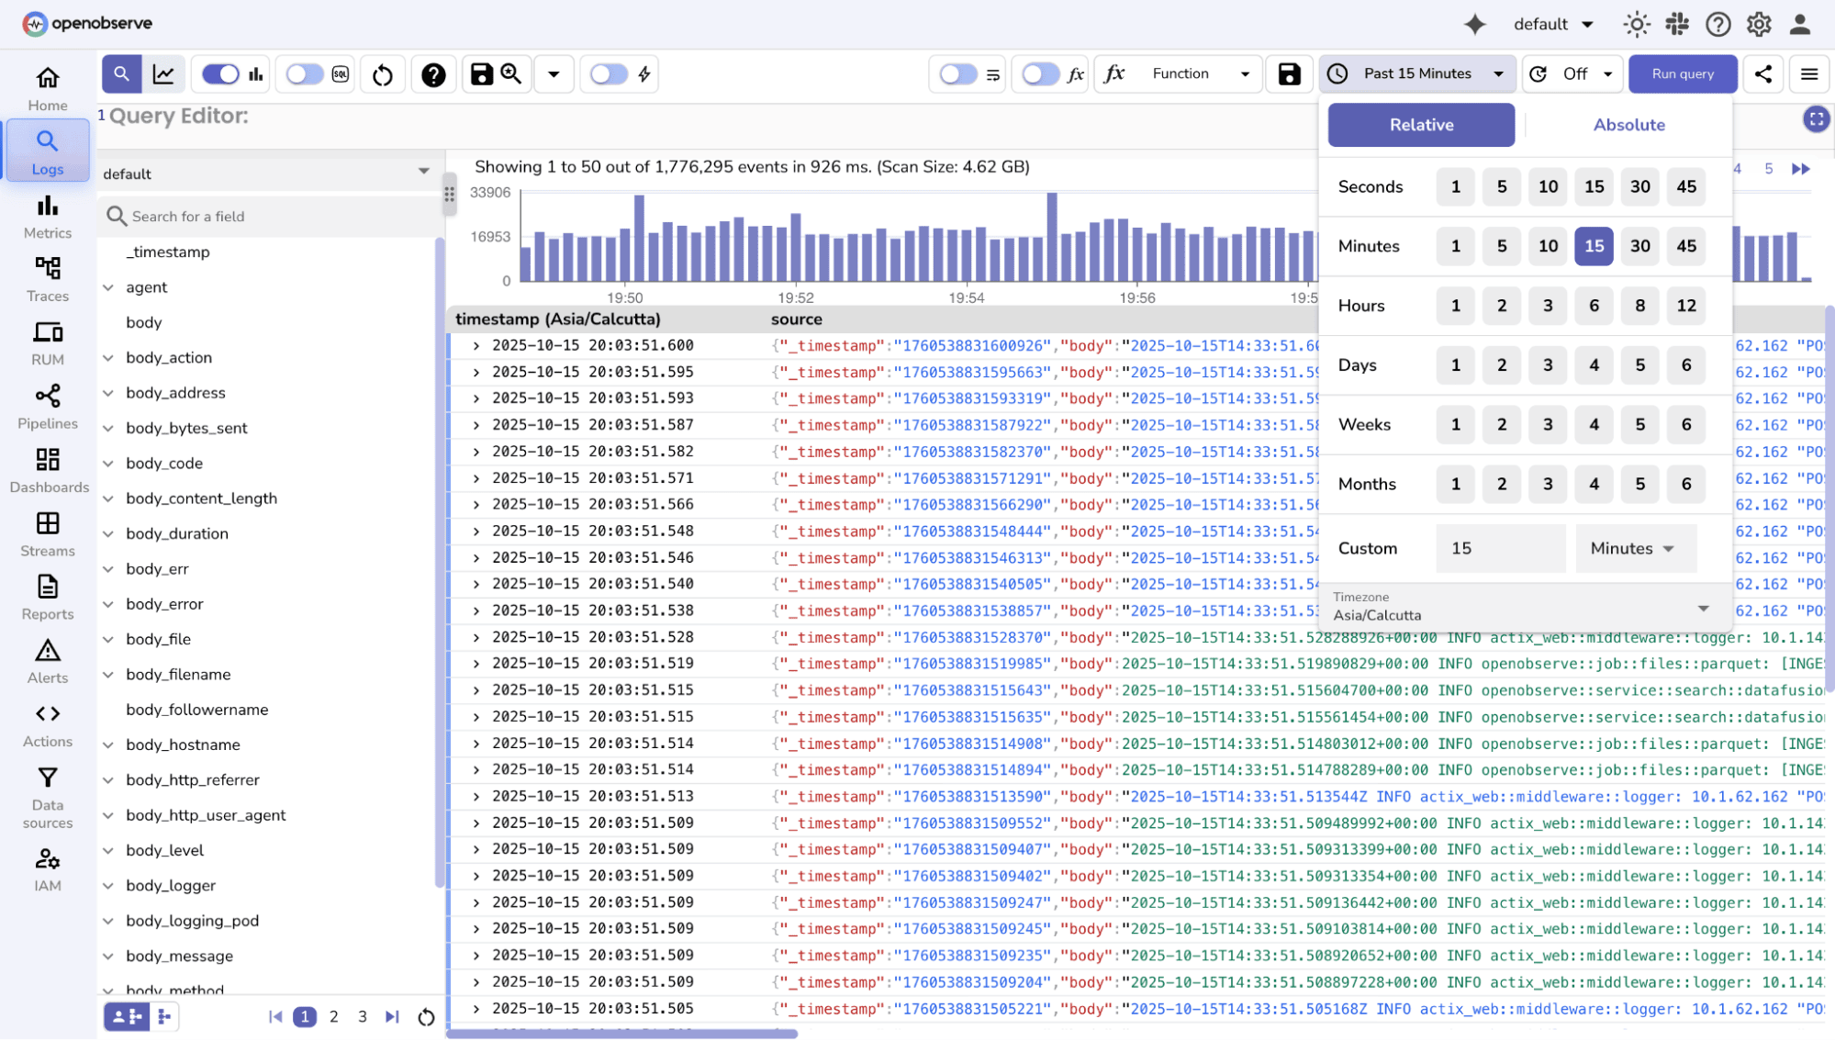Open the Alerts panel from the sidebar
The image size is (1835, 1041).
(47, 661)
